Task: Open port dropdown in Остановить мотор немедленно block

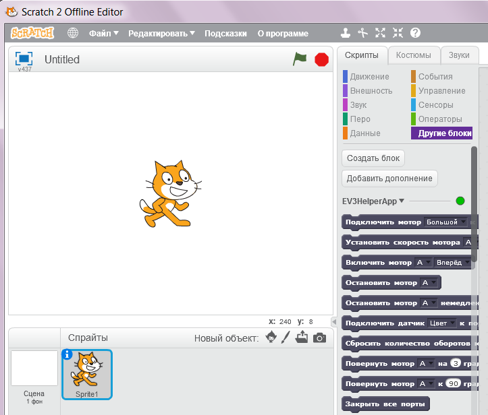Action: [x=429, y=303]
